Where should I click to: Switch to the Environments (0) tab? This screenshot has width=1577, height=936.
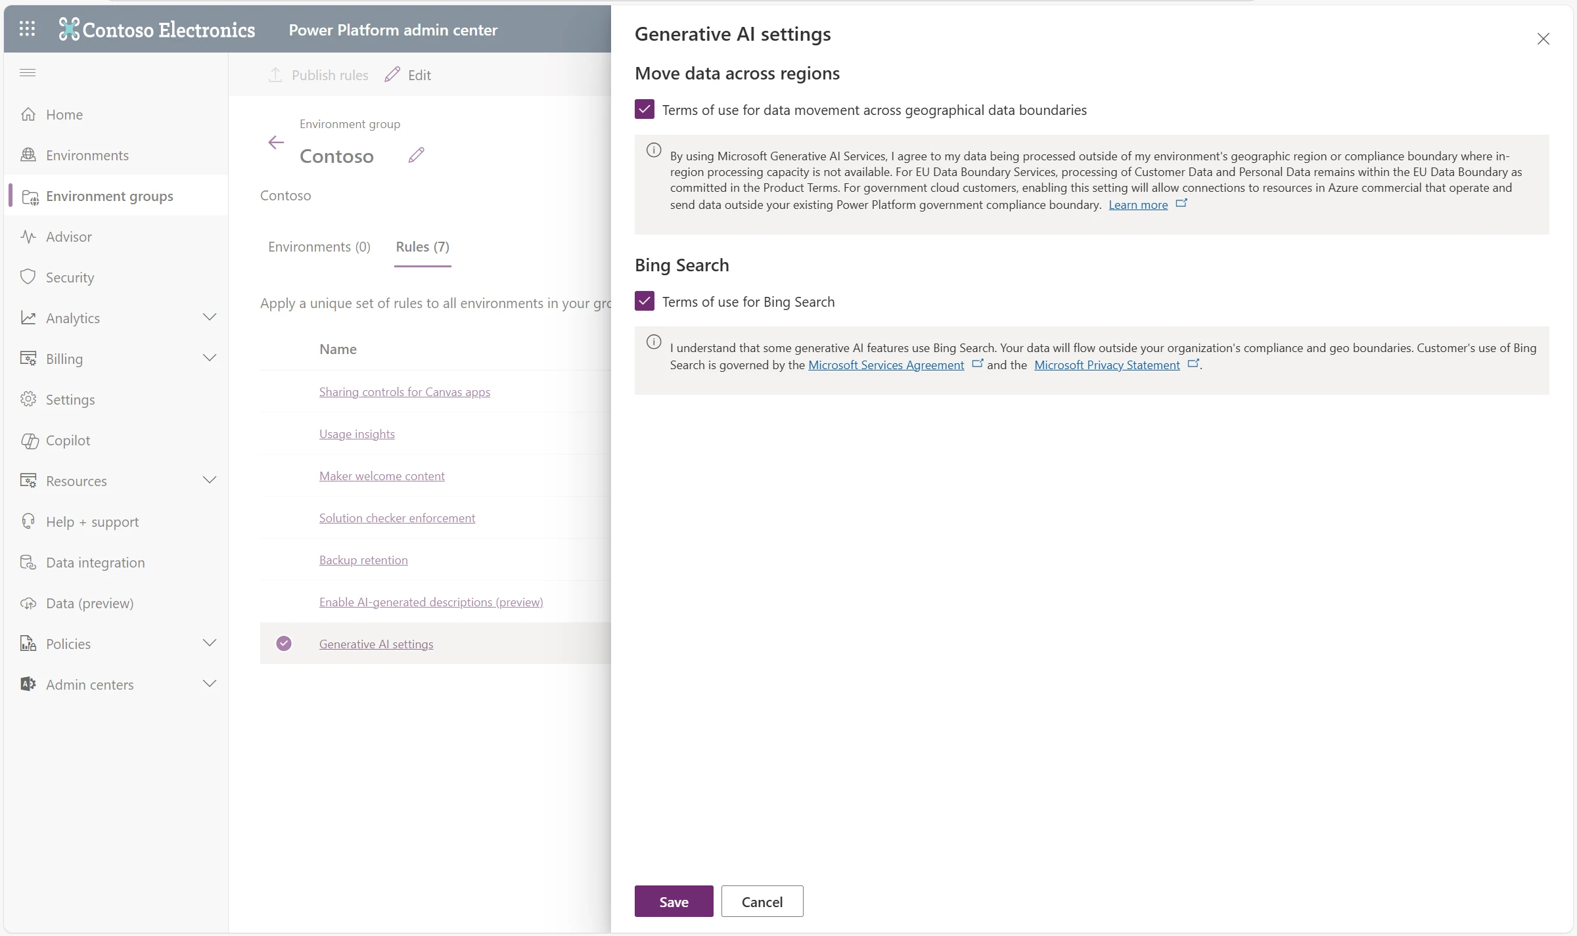(x=319, y=247)
